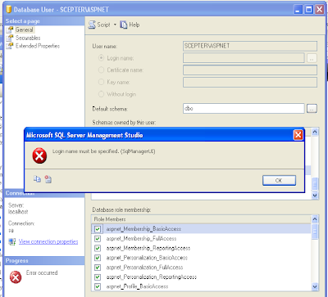Click the Script toolbar icon
The width and height of the screenshot is (328, 297).
click(92, 25)
